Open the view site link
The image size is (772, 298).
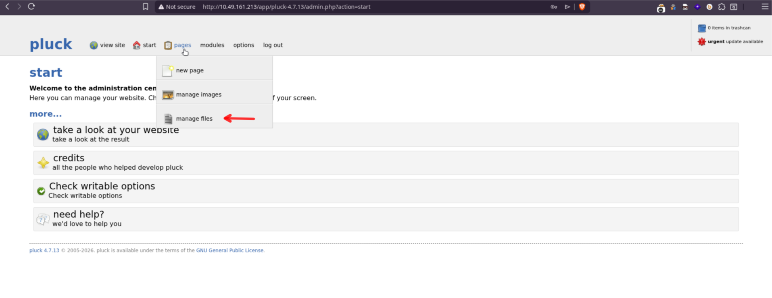(107, 45)
